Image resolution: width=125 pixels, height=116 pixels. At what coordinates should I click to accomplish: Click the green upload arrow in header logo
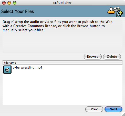coord(121,13)
